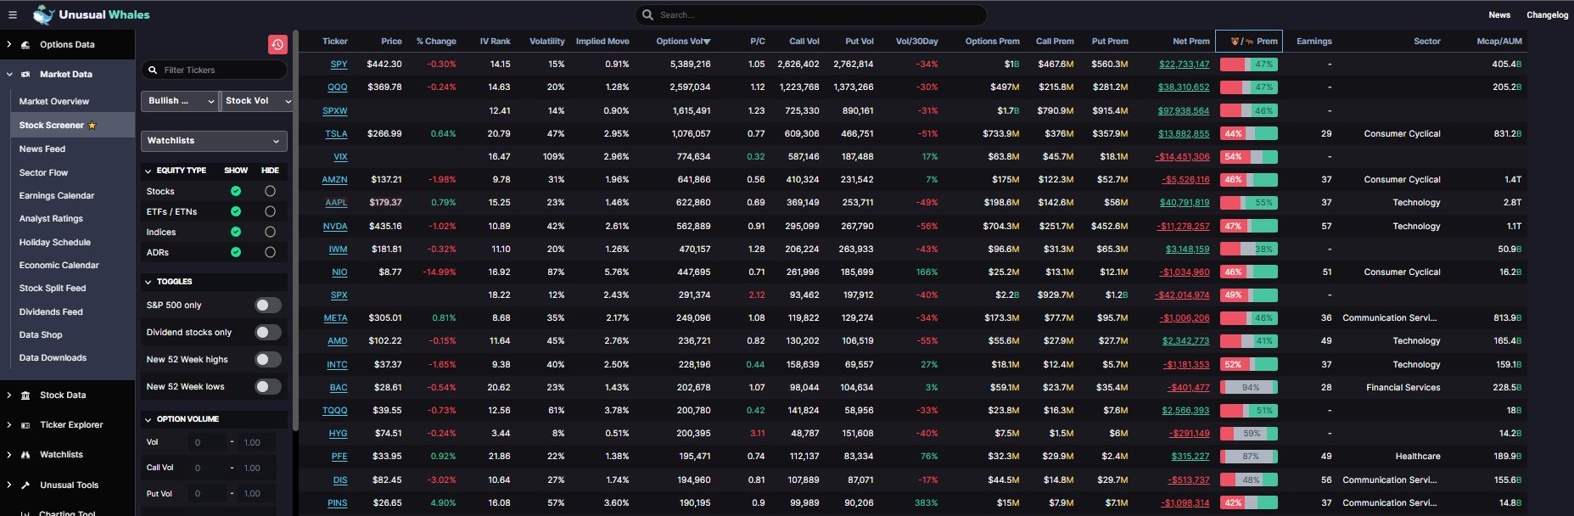
Task: Expand the Options Data sidebar group
Action: click(x=9, y=45)
